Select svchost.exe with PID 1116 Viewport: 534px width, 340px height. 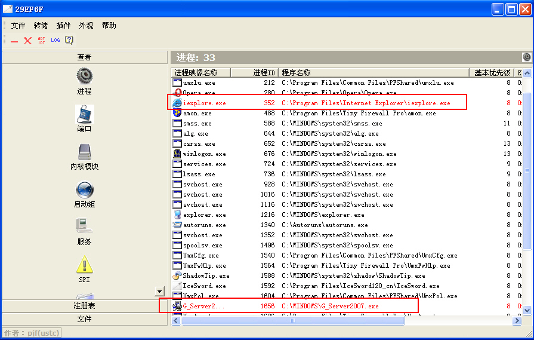click(x=203, y=204)
